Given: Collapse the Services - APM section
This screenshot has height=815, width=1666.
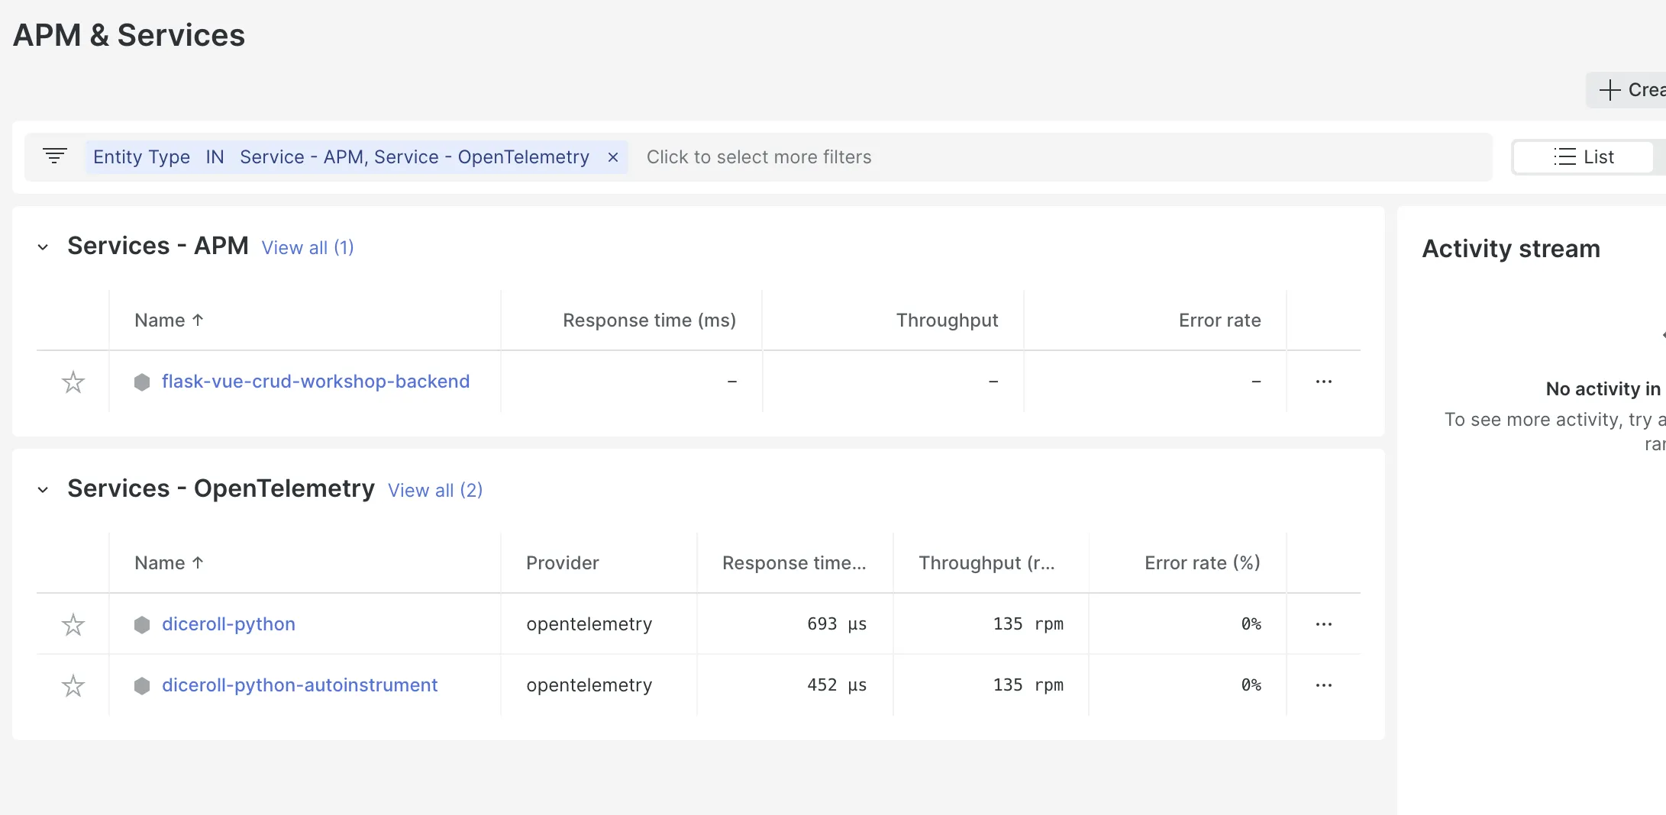Looking at the screenshot, I should tap(43, 247).
